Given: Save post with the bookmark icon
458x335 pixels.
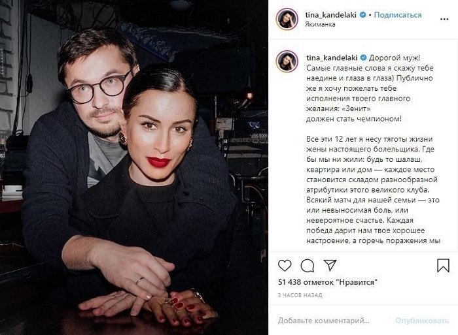Looking at the screenshot, I should coord(443,266).
